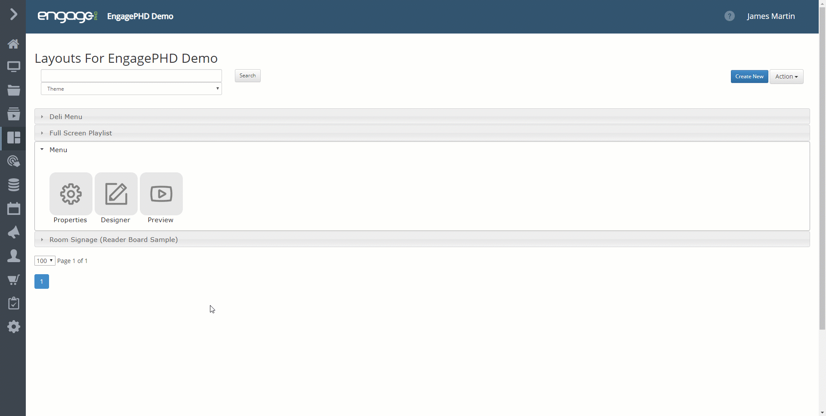Expand the sidebar with the chevron arrow

13,15
